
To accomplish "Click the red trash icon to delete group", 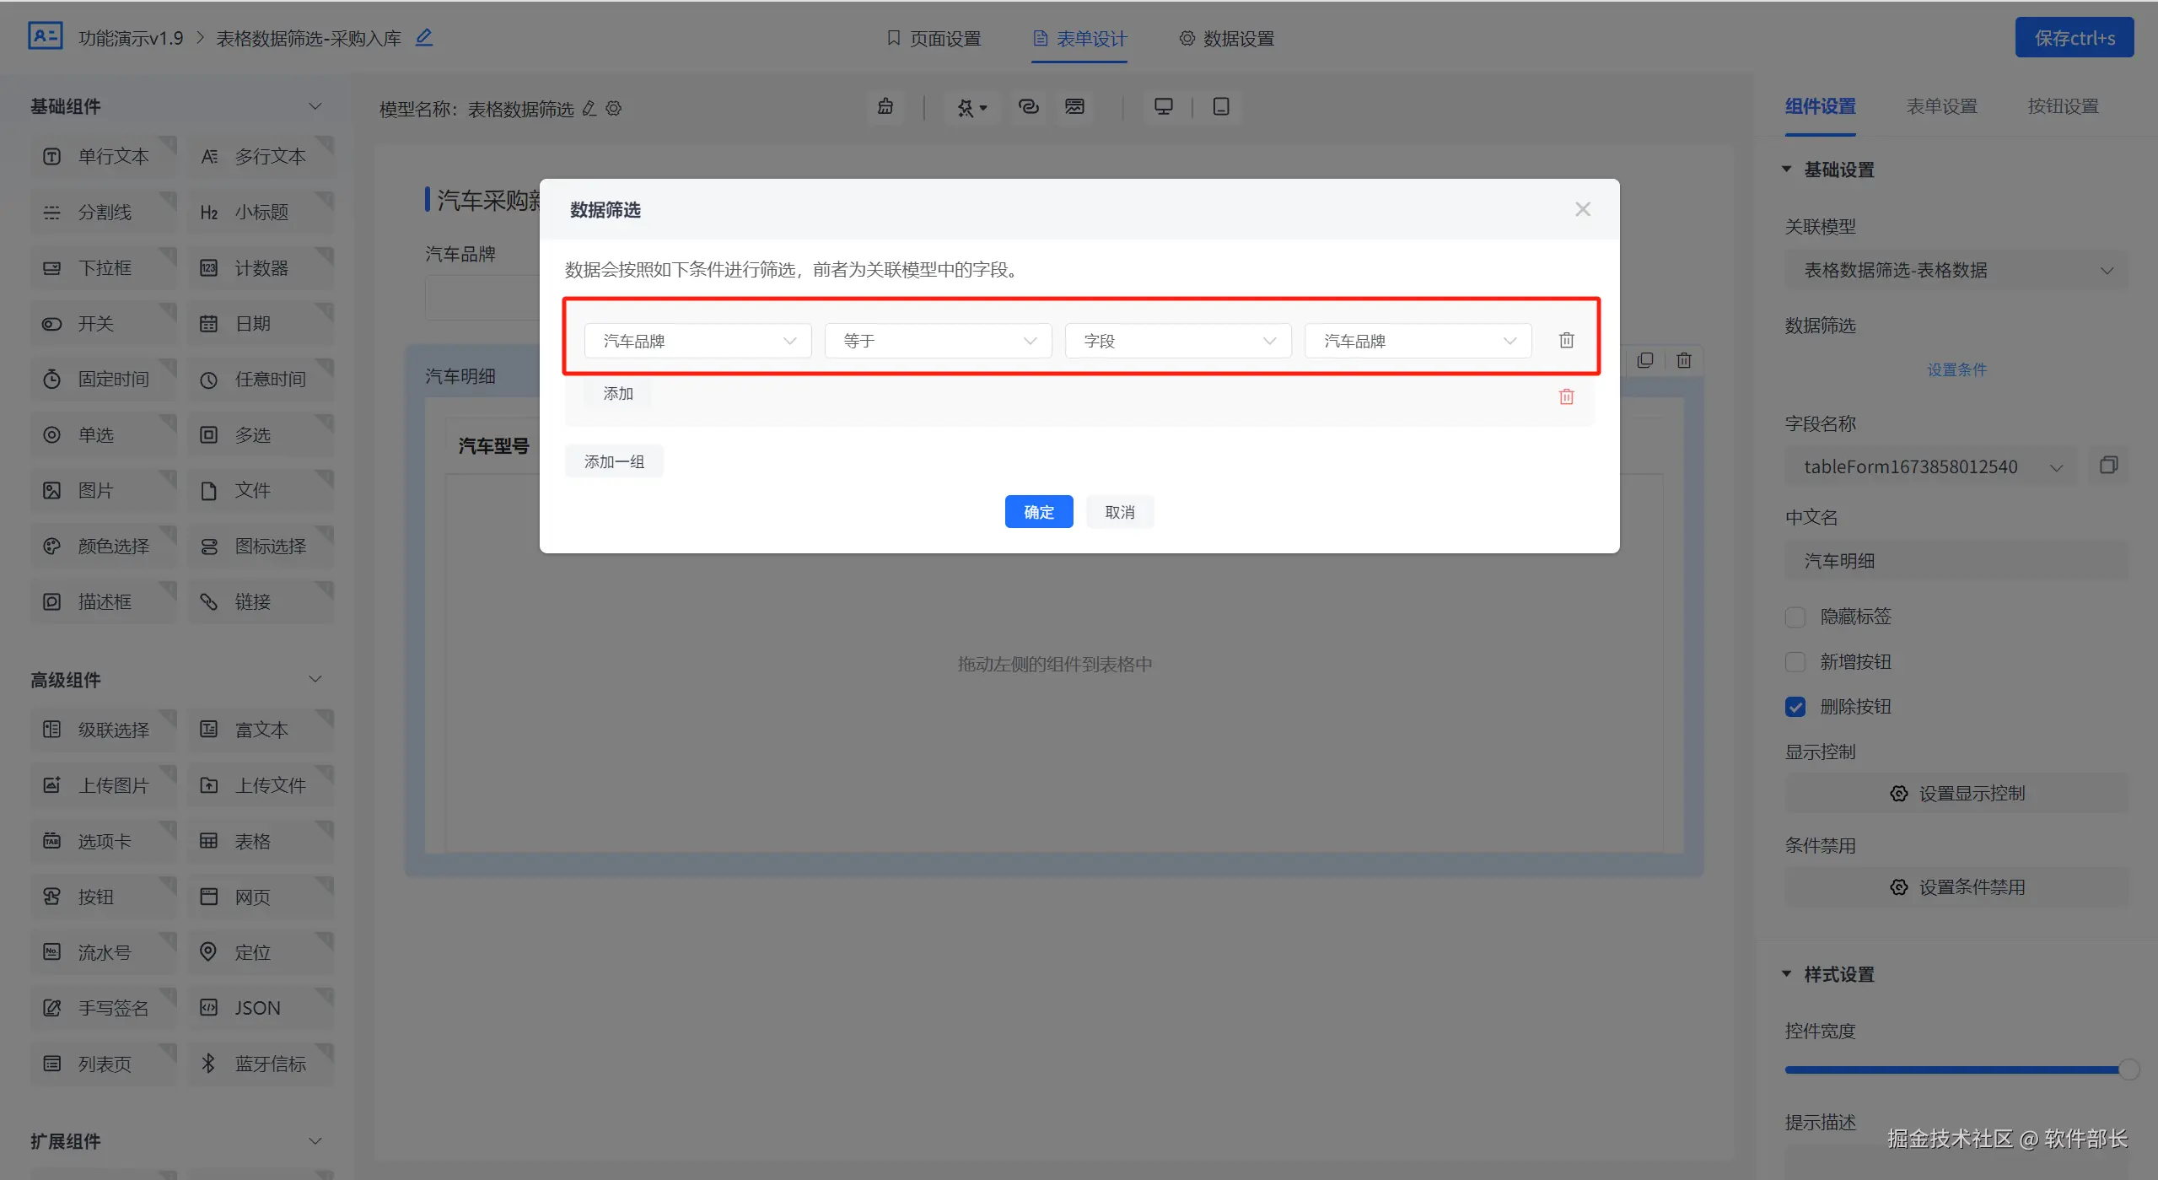I will (x=1566, y=396).
